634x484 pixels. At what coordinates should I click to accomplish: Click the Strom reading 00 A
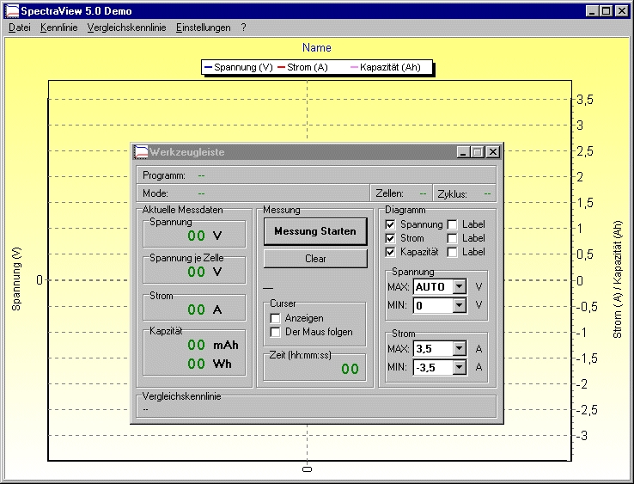click(x=205, y=309)
